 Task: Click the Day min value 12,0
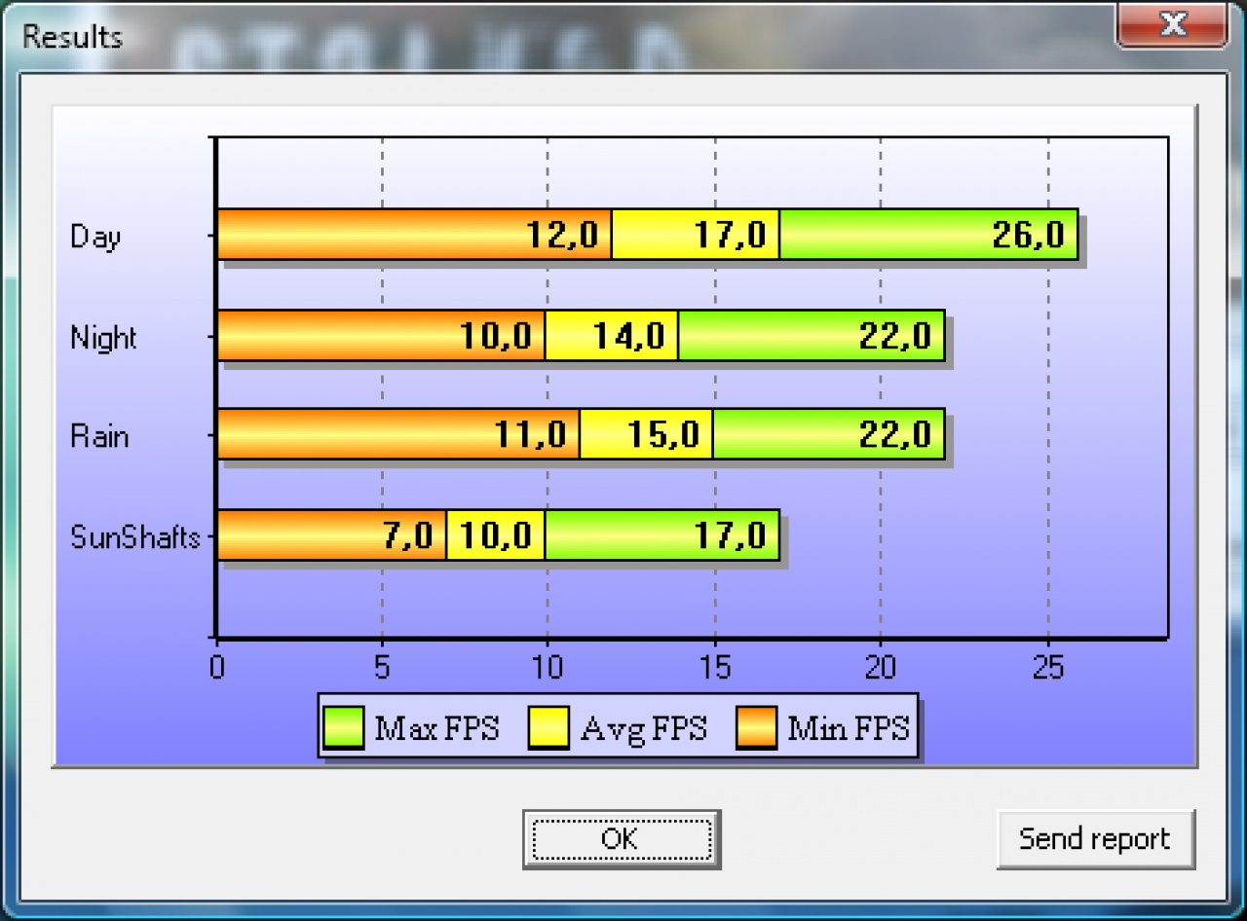pos(562,235)
